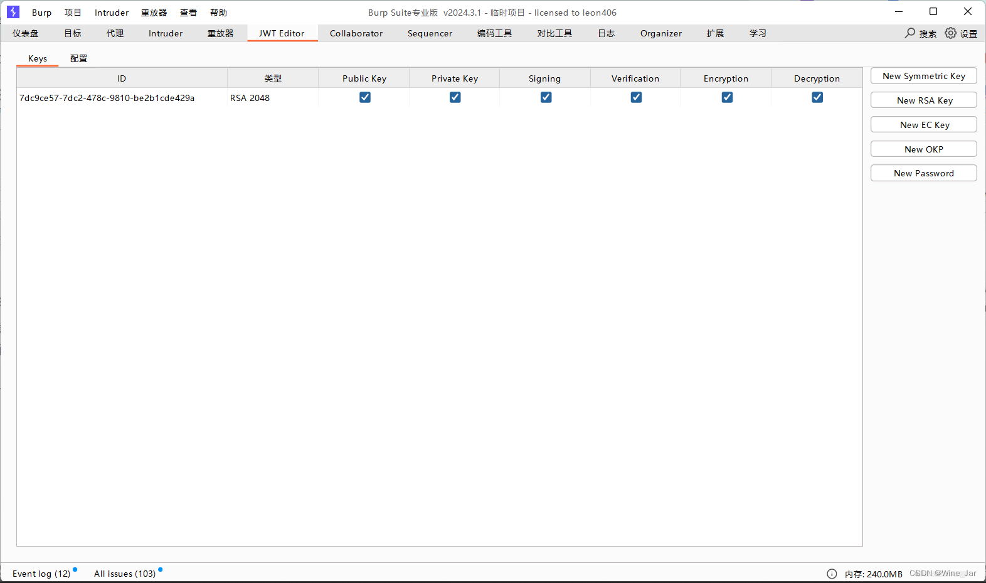The width and height of the screenshot is (986, 583).
Task: Select key ID 7dc9ce57-7dc2-478c-9810-be2b1cde429a
Action: (107, 98)
